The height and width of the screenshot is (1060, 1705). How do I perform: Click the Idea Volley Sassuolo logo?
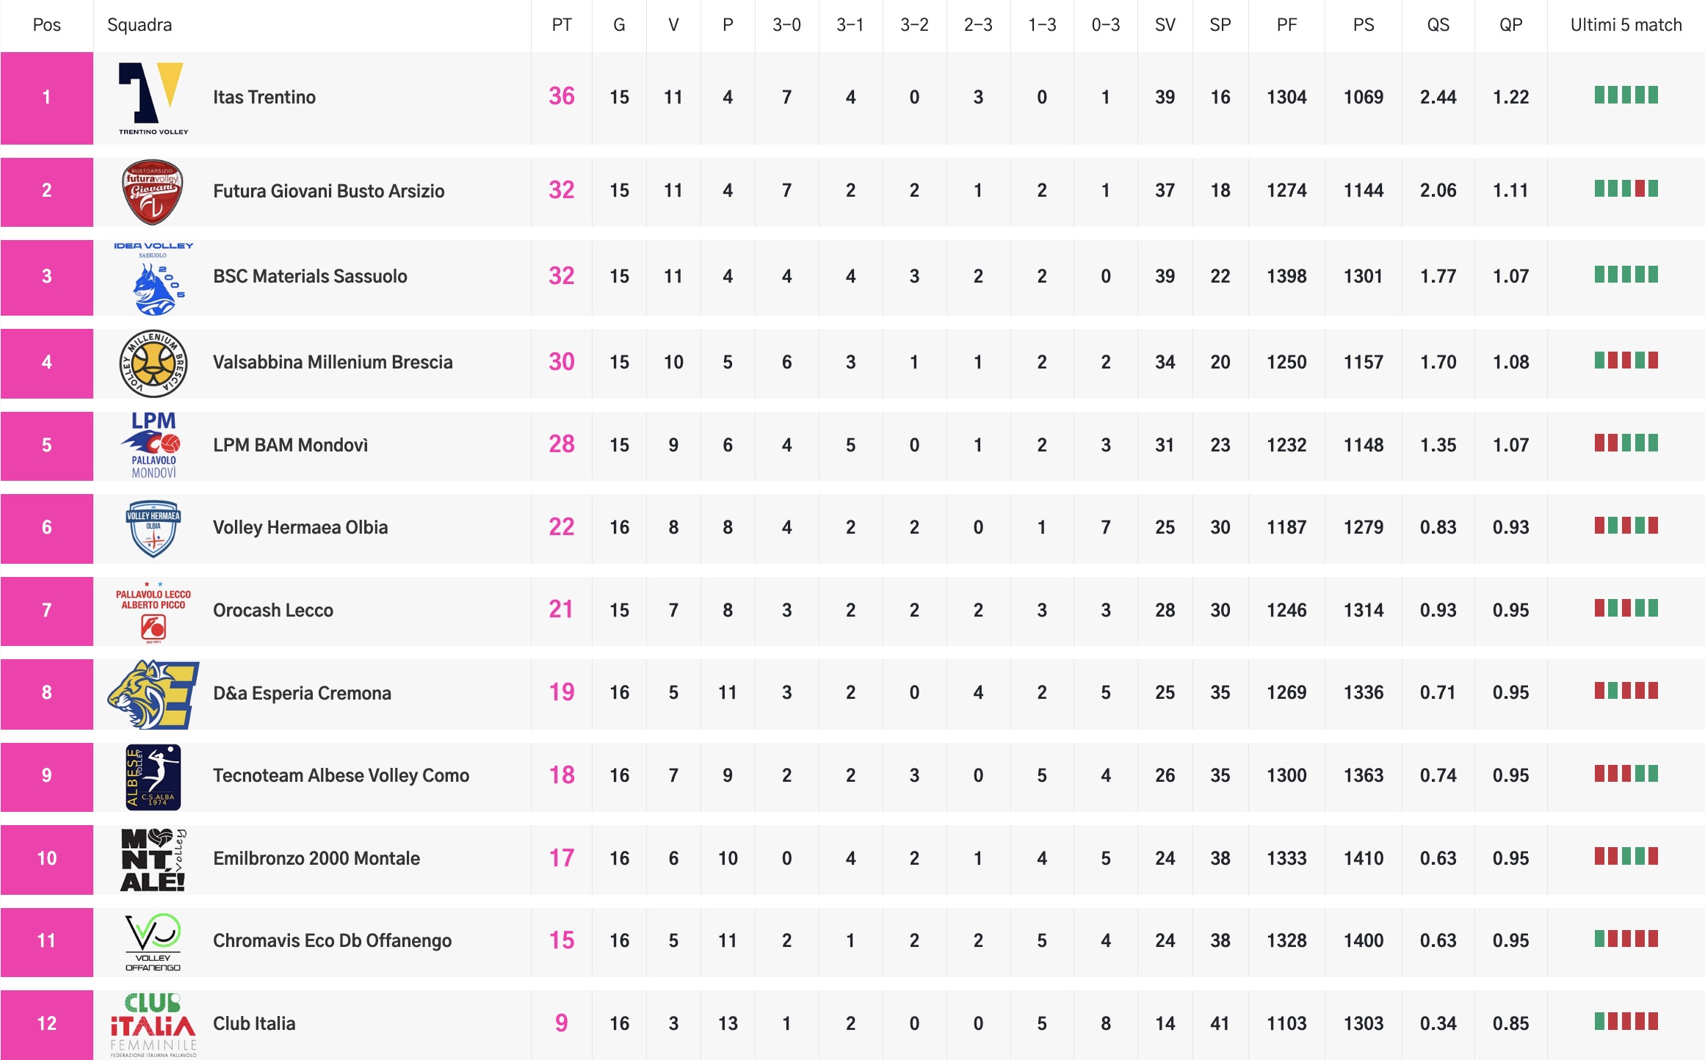pos(153,277)
